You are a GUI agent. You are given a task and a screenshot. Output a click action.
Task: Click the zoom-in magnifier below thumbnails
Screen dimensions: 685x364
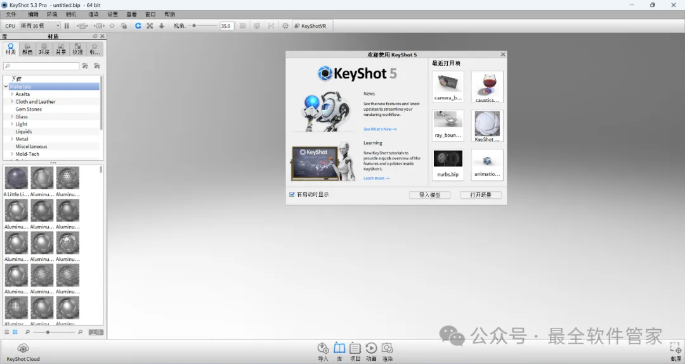pyautogui.click(x=81, y=332)
